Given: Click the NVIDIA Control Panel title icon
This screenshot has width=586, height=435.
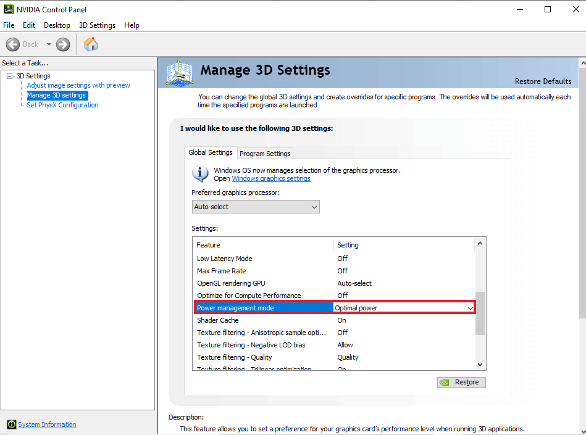Looking at the screenshot, I should click(x=9, y=9).
